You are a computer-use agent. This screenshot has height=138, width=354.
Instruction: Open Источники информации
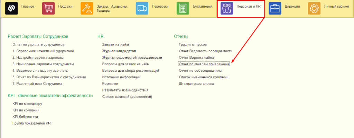pos(121,77)
